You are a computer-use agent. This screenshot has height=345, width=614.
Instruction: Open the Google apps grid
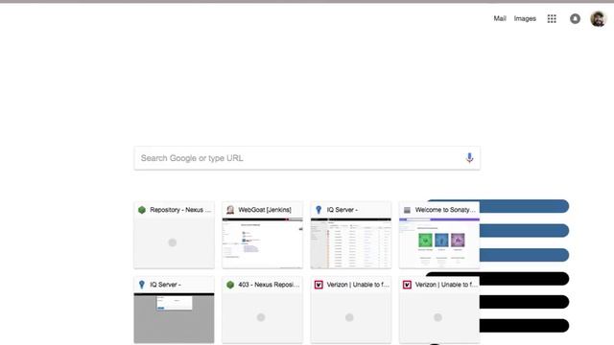[552, 19]
